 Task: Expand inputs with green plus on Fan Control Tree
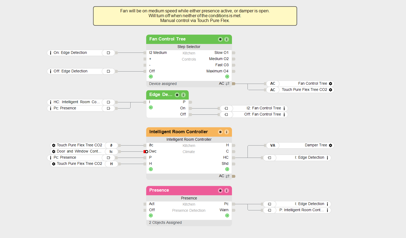coord(151,77)
